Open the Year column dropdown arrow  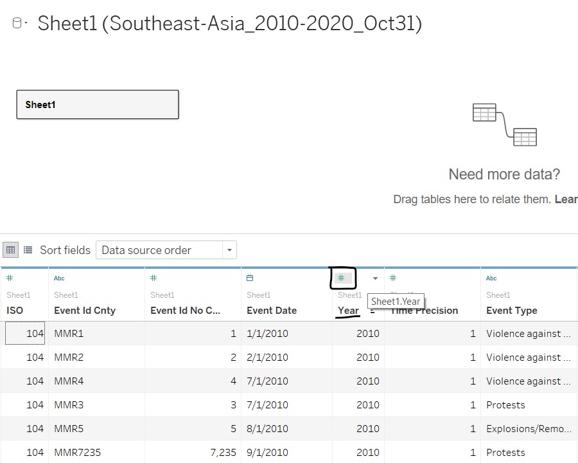tap(375, 278)
